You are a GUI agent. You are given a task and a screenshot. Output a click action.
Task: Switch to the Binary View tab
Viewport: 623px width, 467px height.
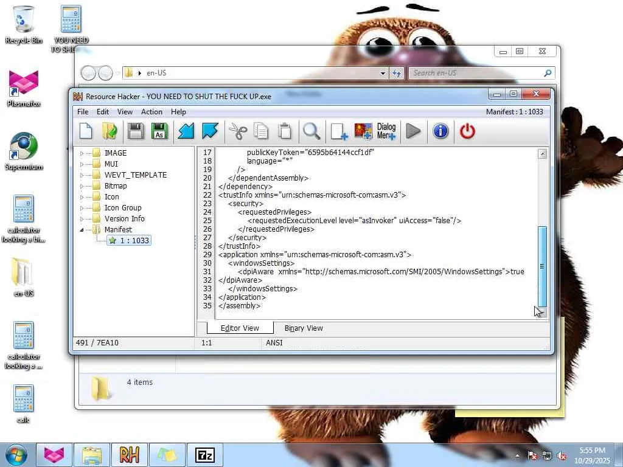pos(304,328)
